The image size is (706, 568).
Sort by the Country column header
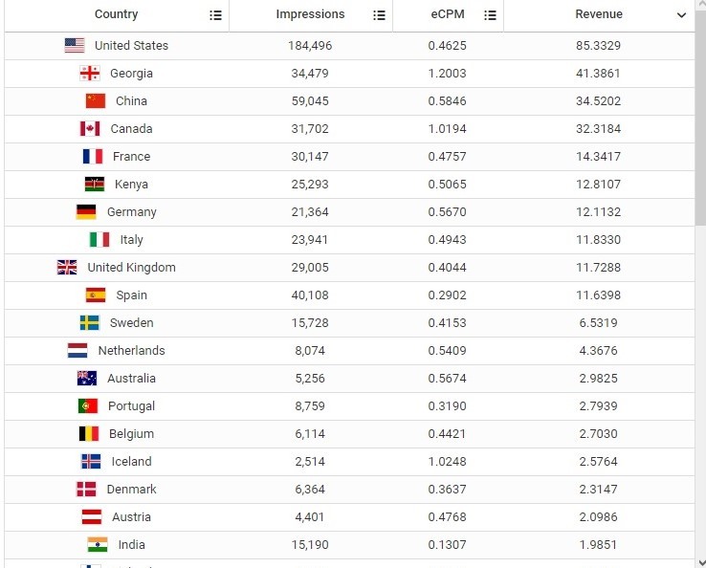coord(116,14)
